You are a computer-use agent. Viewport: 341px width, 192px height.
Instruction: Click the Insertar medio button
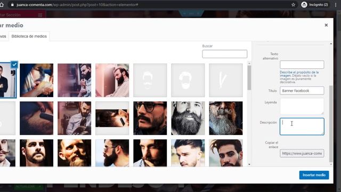[314, 175]
